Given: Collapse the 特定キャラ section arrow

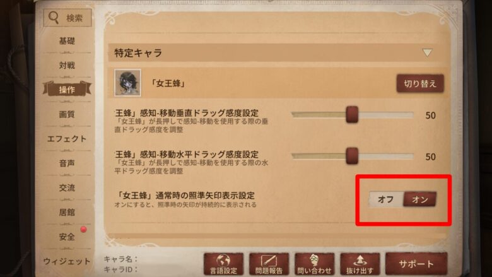Looking at the screenshot, I should tap(427, 52).
